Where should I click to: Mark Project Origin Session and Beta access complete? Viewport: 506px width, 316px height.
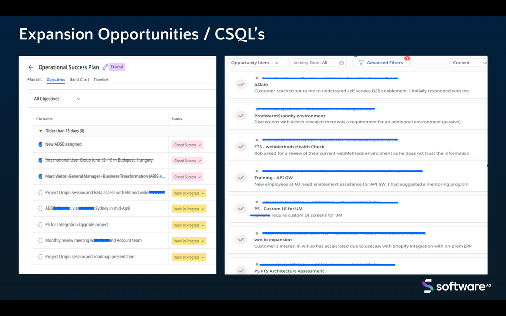click(x=41, y=193)
